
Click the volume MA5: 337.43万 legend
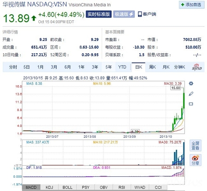[x=38, y=142]
